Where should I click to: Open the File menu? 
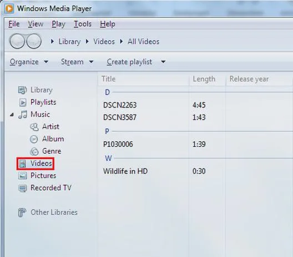click(x=14, y=24)
